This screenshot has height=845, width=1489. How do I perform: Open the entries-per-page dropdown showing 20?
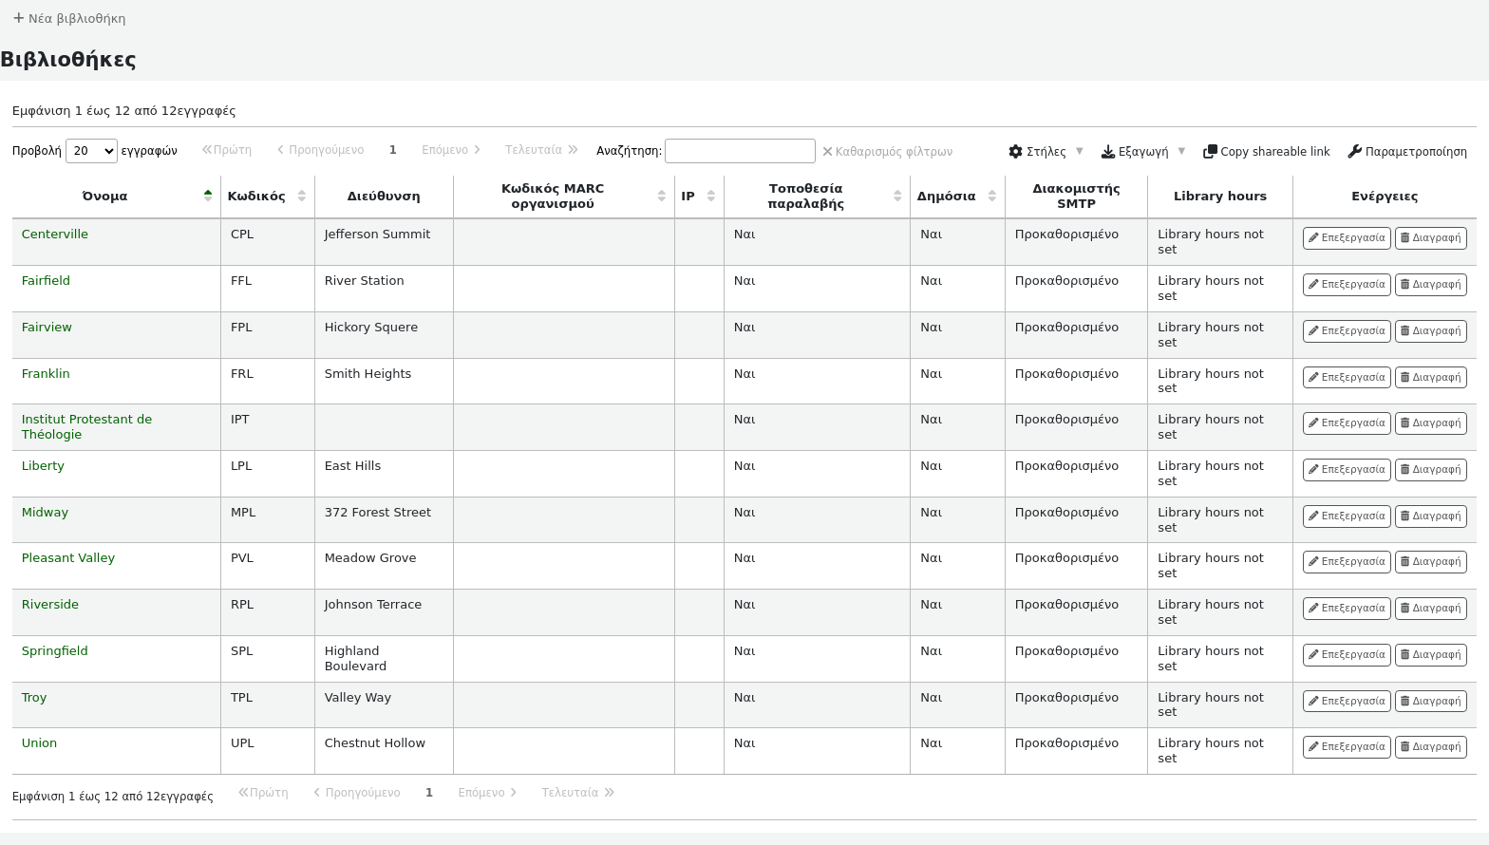pyautogui.click(x=91, y=151)
